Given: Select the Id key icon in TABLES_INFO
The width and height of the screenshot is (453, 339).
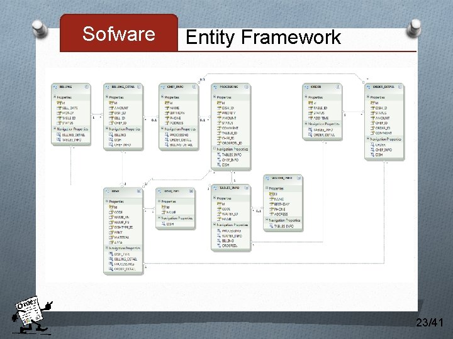Looking at the screenshot, I should 219,204.
